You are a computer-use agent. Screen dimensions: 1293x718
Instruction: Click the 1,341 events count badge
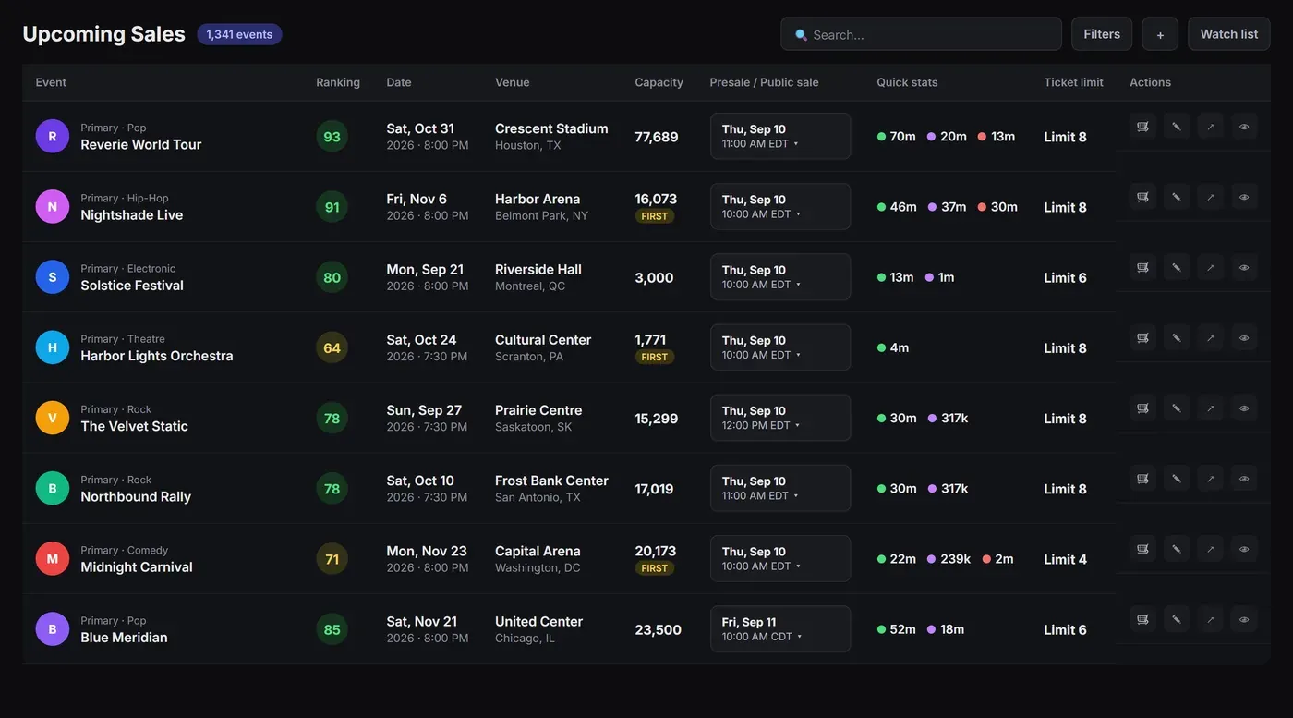tap(239, 34)
